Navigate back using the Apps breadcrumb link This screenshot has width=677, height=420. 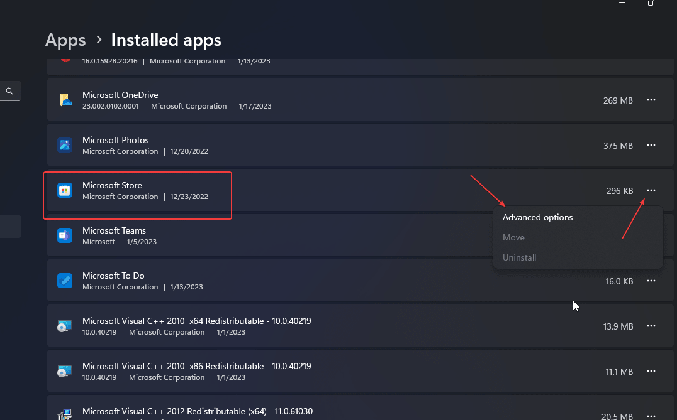click(x=65, y=40)
